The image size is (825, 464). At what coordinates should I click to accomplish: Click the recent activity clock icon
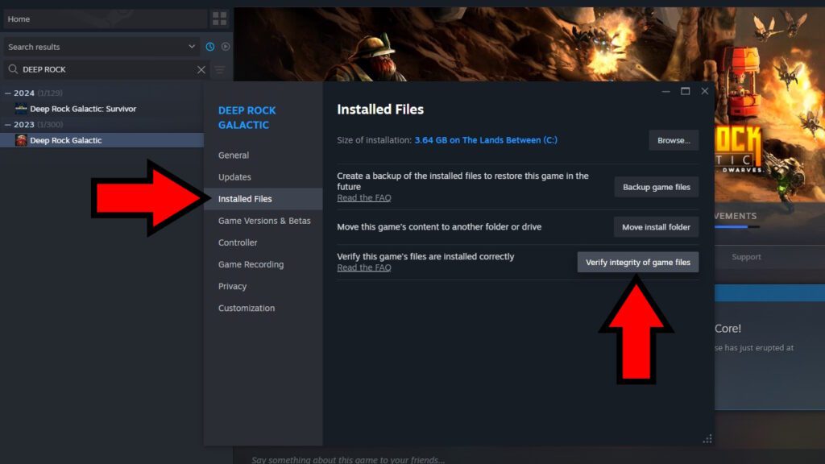coord(210,47)
